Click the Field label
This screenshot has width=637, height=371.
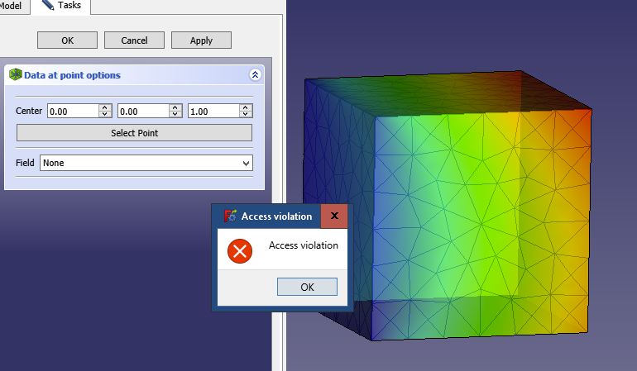click(x=25, y=163)
